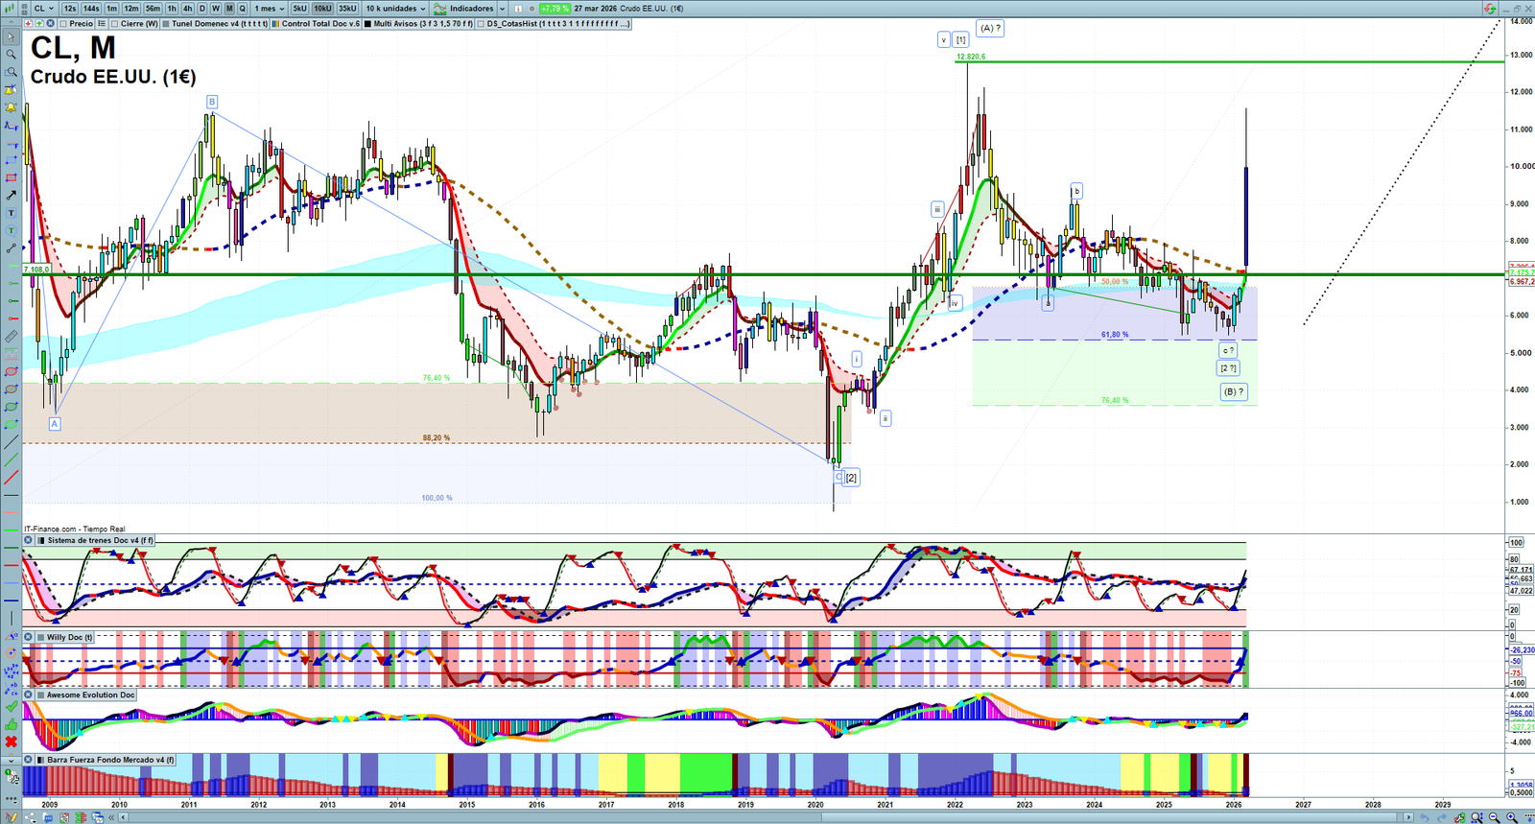Toggle the Precio checkbox
This screenshot has width=1535, height=824.
click(62, 23)
